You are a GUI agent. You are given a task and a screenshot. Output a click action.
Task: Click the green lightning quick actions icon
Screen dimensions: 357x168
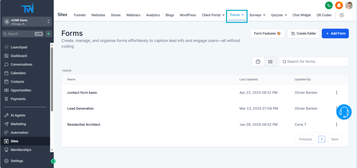click(x=48, y=34)
